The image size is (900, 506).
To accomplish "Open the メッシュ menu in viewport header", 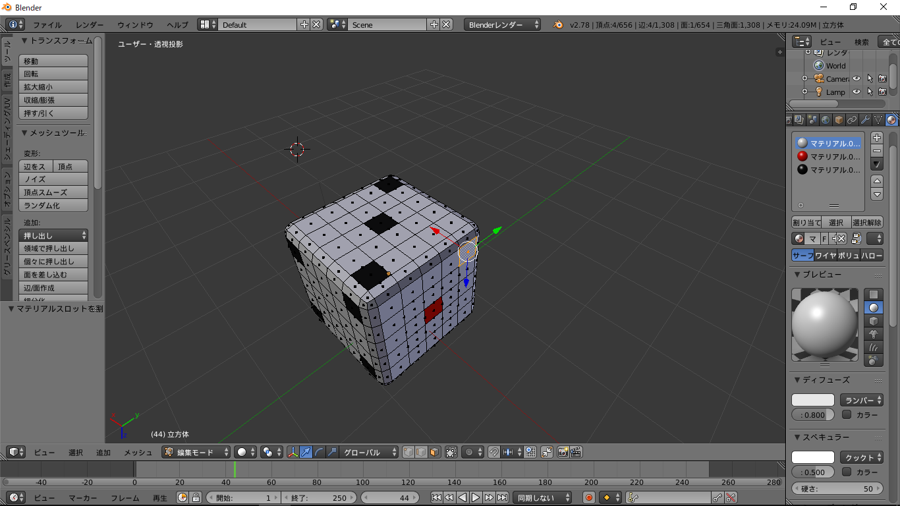I will coord(138,453).
